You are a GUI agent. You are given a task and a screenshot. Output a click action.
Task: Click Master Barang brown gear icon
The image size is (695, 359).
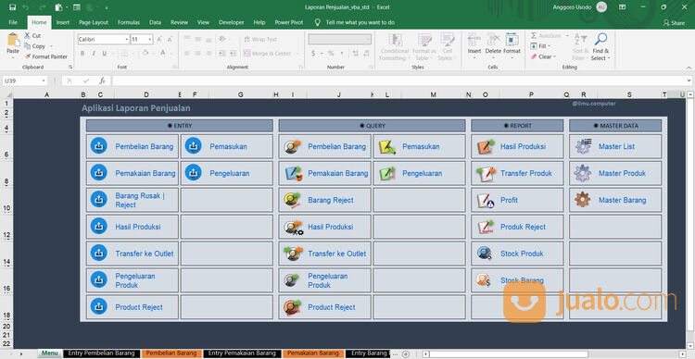(583, 200)
